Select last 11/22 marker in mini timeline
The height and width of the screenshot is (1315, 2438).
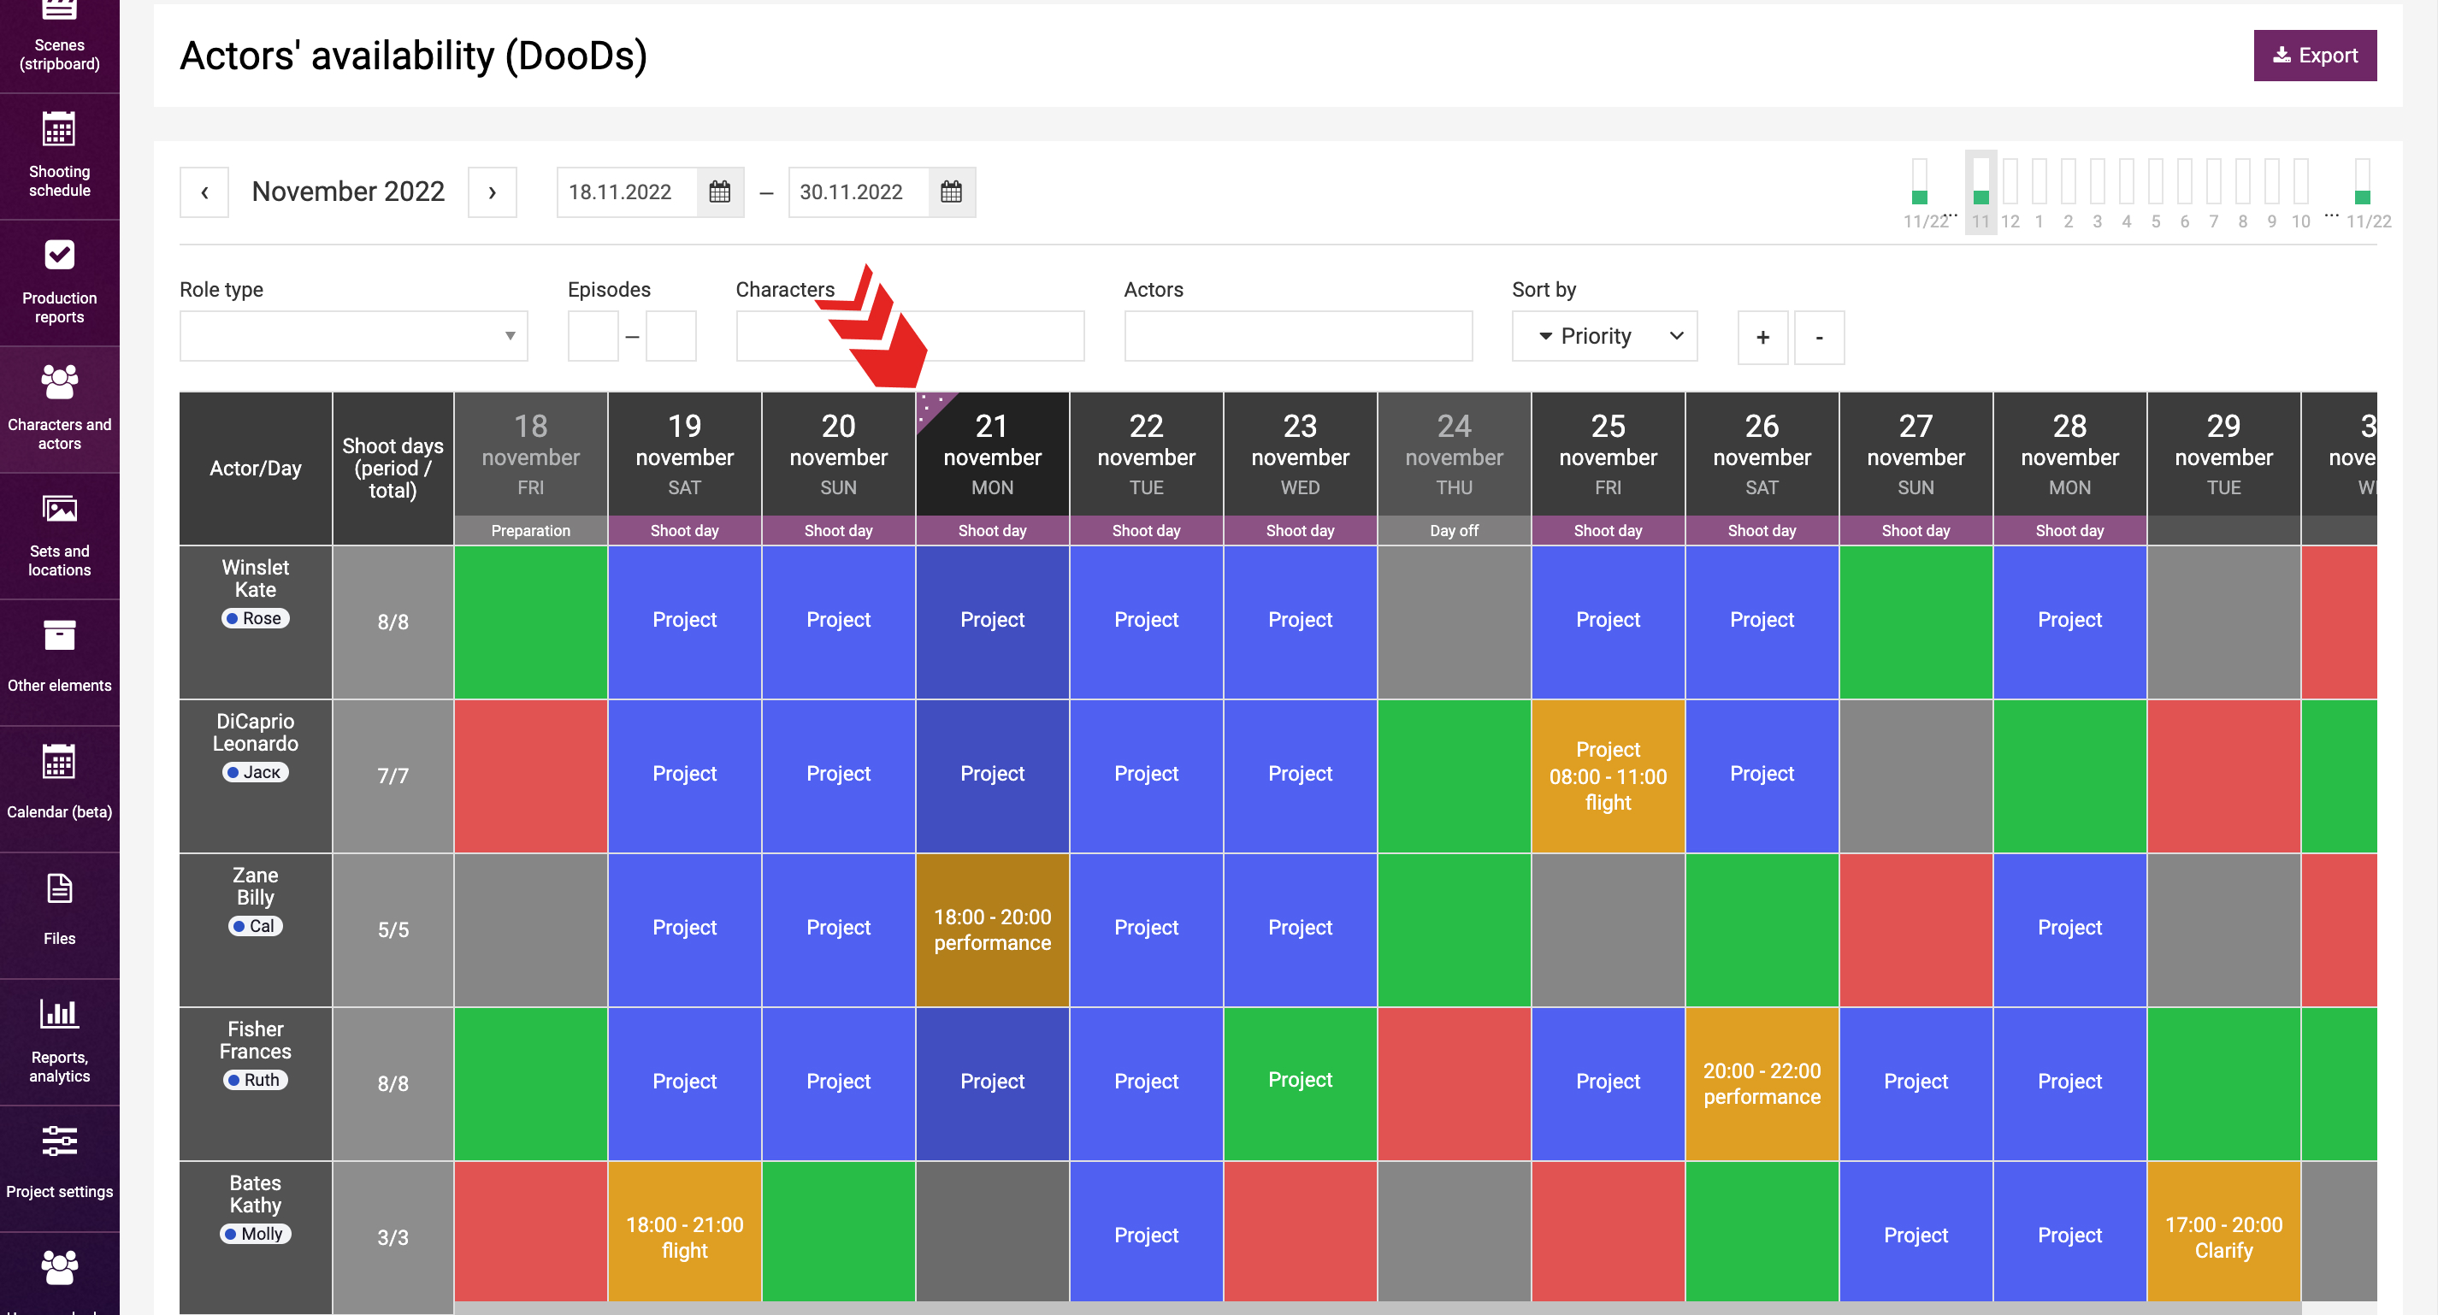point(2367,192)
